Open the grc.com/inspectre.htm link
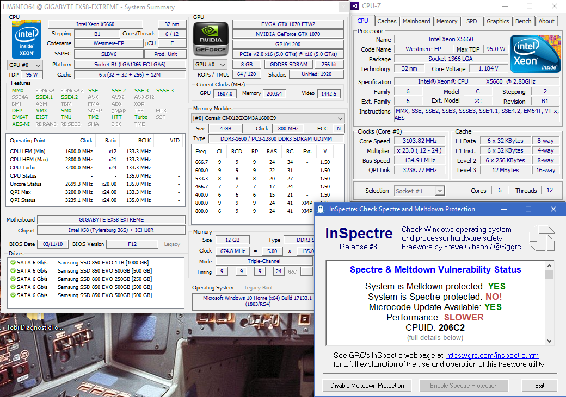This screenshot has height=397, width=566. click(x=493, y=356)
